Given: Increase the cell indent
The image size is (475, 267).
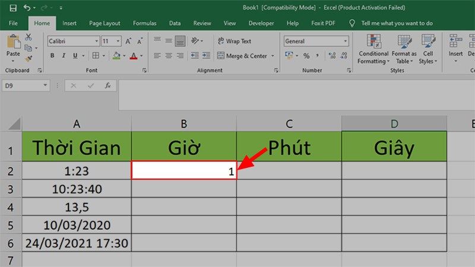Looking at the screenshot, I should (206, 56).
